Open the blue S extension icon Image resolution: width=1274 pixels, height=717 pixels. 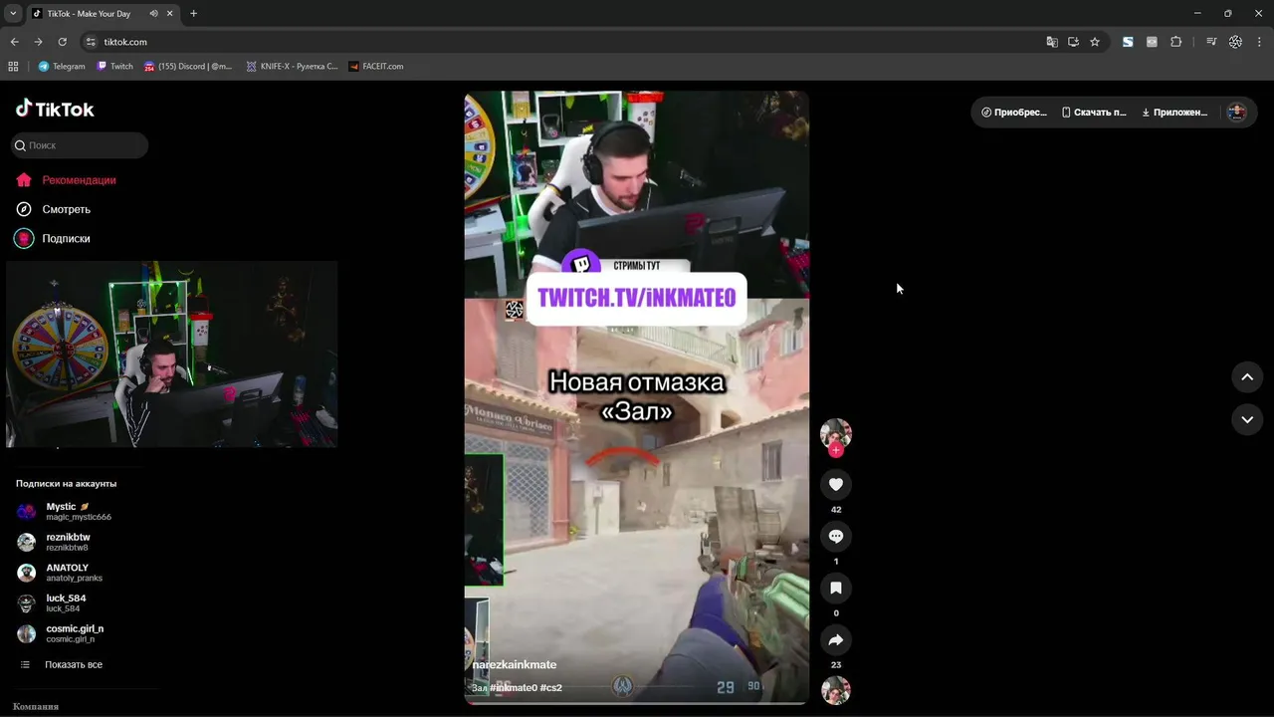point(1128,42)
